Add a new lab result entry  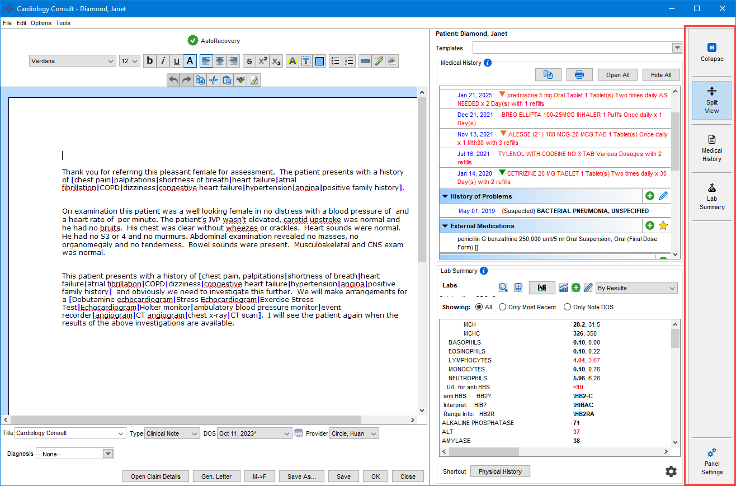click(575, 287)
